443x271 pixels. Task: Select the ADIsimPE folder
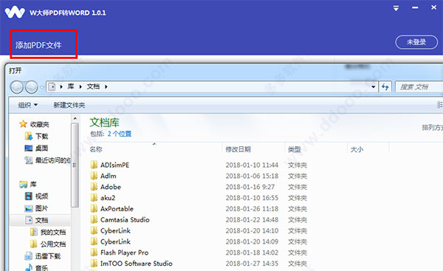point(114,165)
